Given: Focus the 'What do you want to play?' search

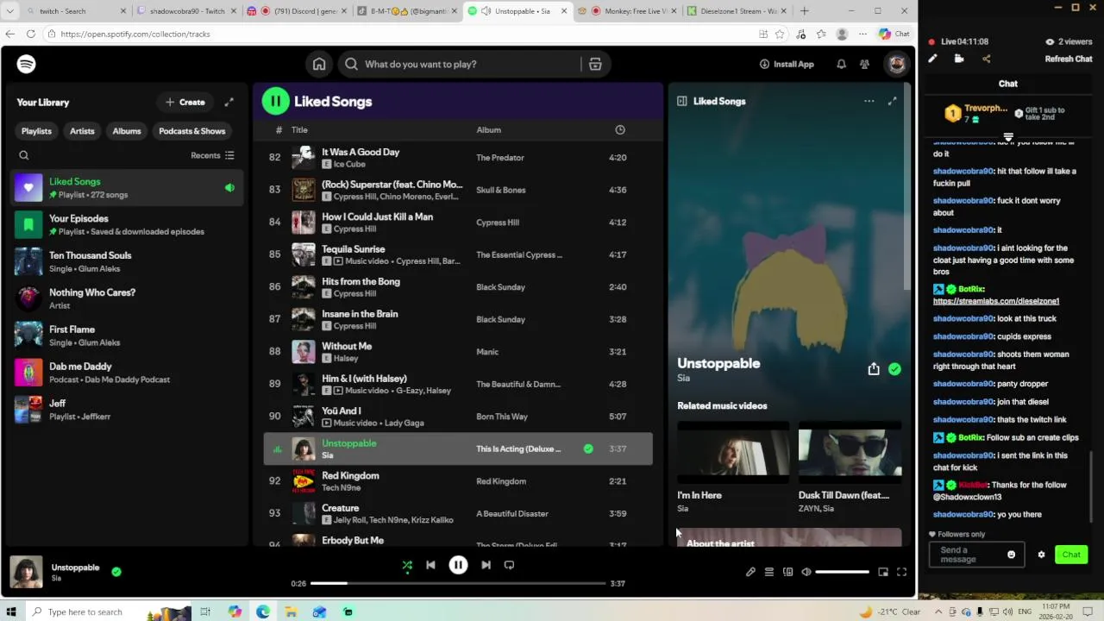Looking at the screenshot, I should point(461,64).
